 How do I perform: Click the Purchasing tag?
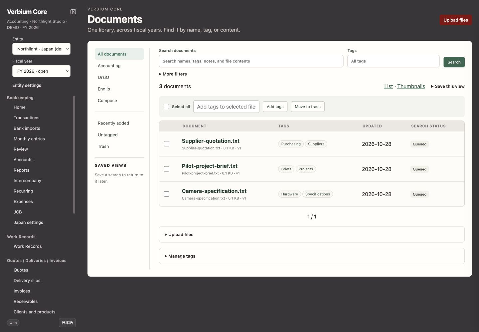291,144
